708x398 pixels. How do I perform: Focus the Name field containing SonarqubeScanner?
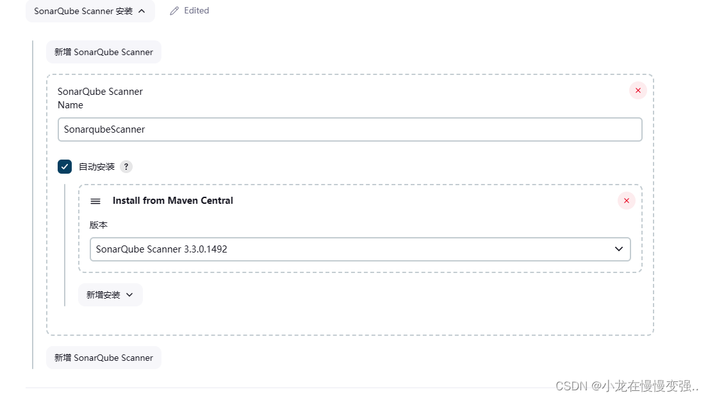[350, 129]
